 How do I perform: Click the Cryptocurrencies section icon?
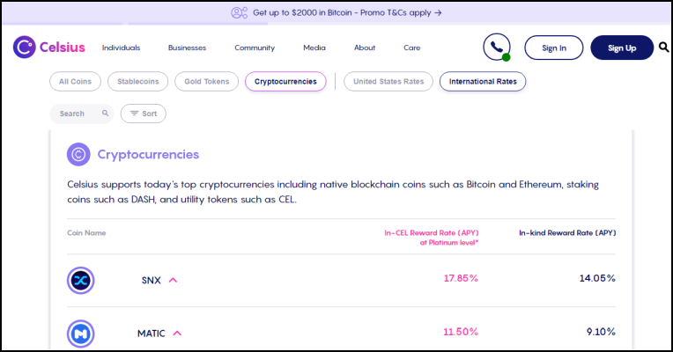(x=78, y=154)
